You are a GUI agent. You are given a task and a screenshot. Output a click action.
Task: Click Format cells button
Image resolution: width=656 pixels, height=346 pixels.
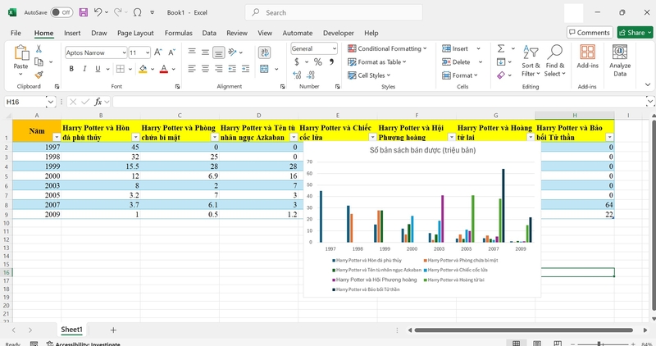click(x=460, y=75)
